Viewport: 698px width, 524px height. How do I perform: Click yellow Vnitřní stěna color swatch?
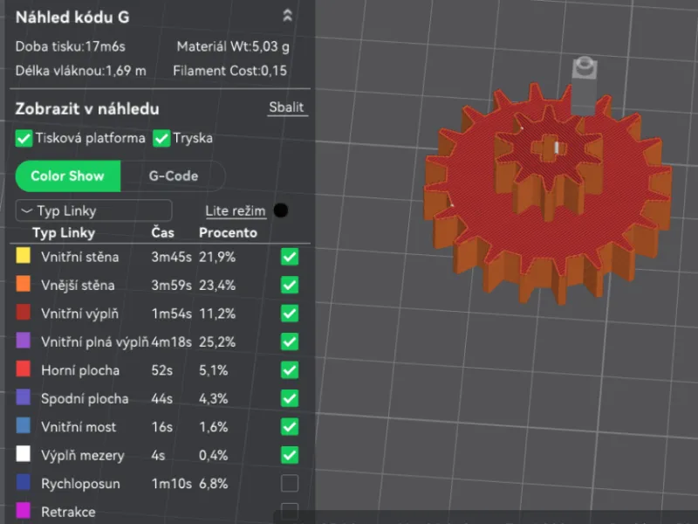[x=24, y=256]
